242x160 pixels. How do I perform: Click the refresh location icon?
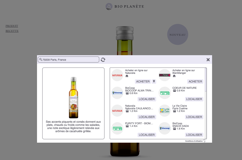click(103, 60)
